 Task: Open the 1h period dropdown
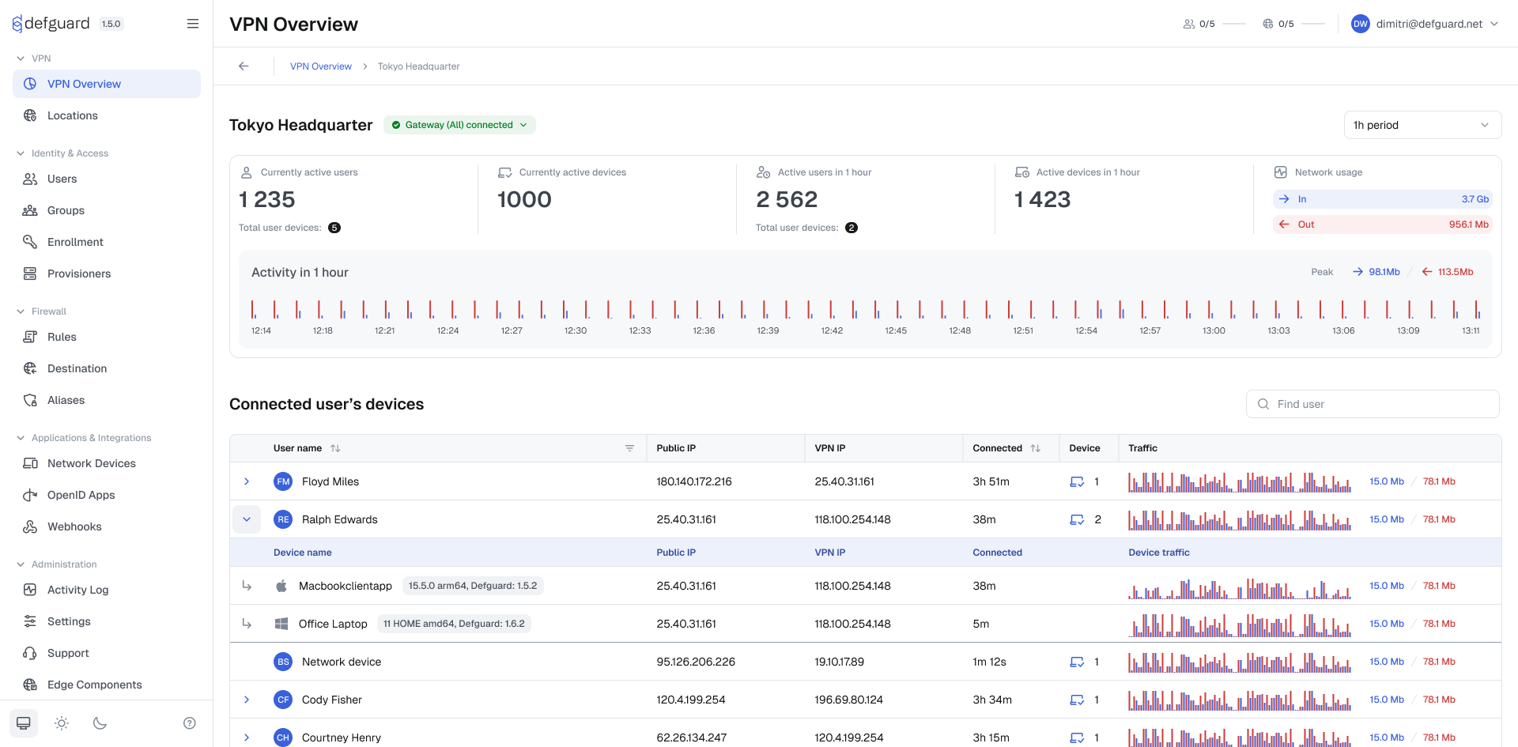1422,125
